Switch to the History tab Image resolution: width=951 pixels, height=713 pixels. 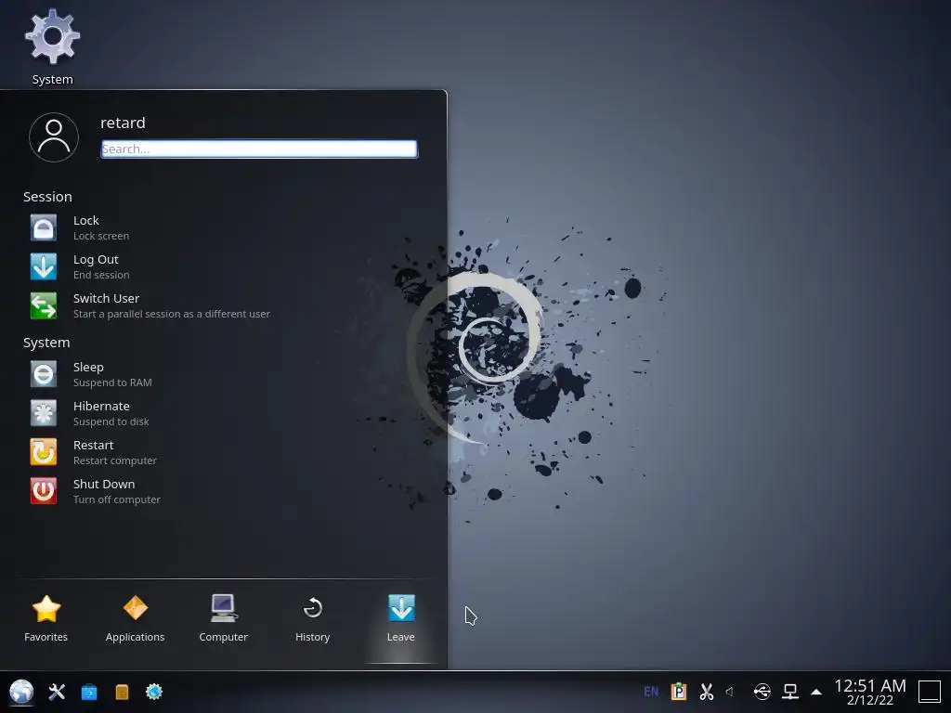[312, 618]
